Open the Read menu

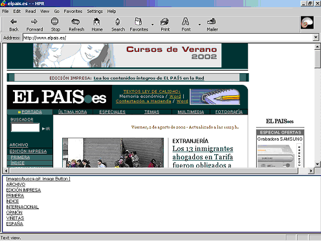click(30, 11)
